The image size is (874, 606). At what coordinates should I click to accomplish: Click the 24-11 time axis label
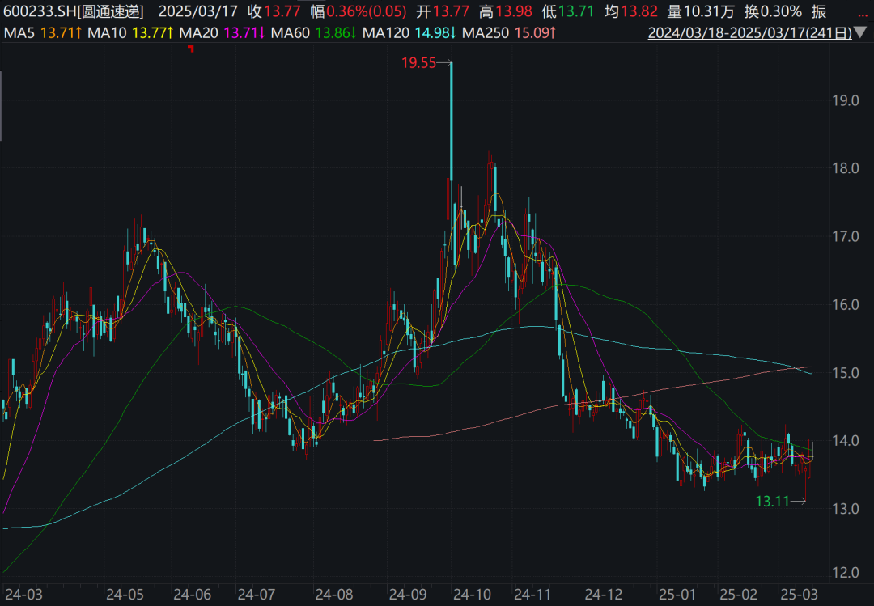532,595
